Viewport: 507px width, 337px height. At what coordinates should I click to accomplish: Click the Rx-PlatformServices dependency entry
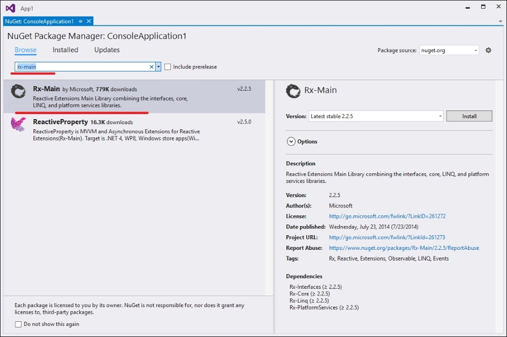324,308
